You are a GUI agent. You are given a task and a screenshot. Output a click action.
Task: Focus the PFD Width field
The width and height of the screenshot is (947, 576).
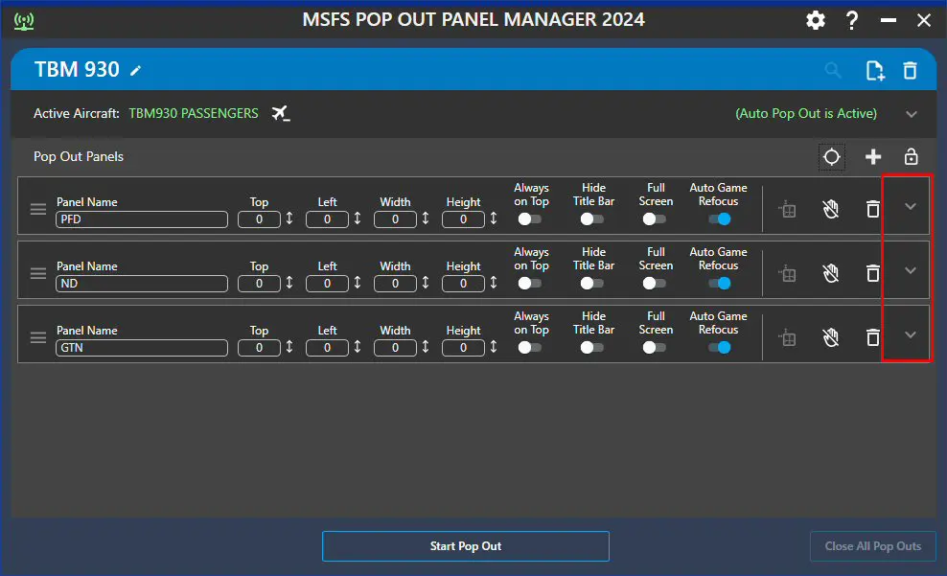click(395, 219)
